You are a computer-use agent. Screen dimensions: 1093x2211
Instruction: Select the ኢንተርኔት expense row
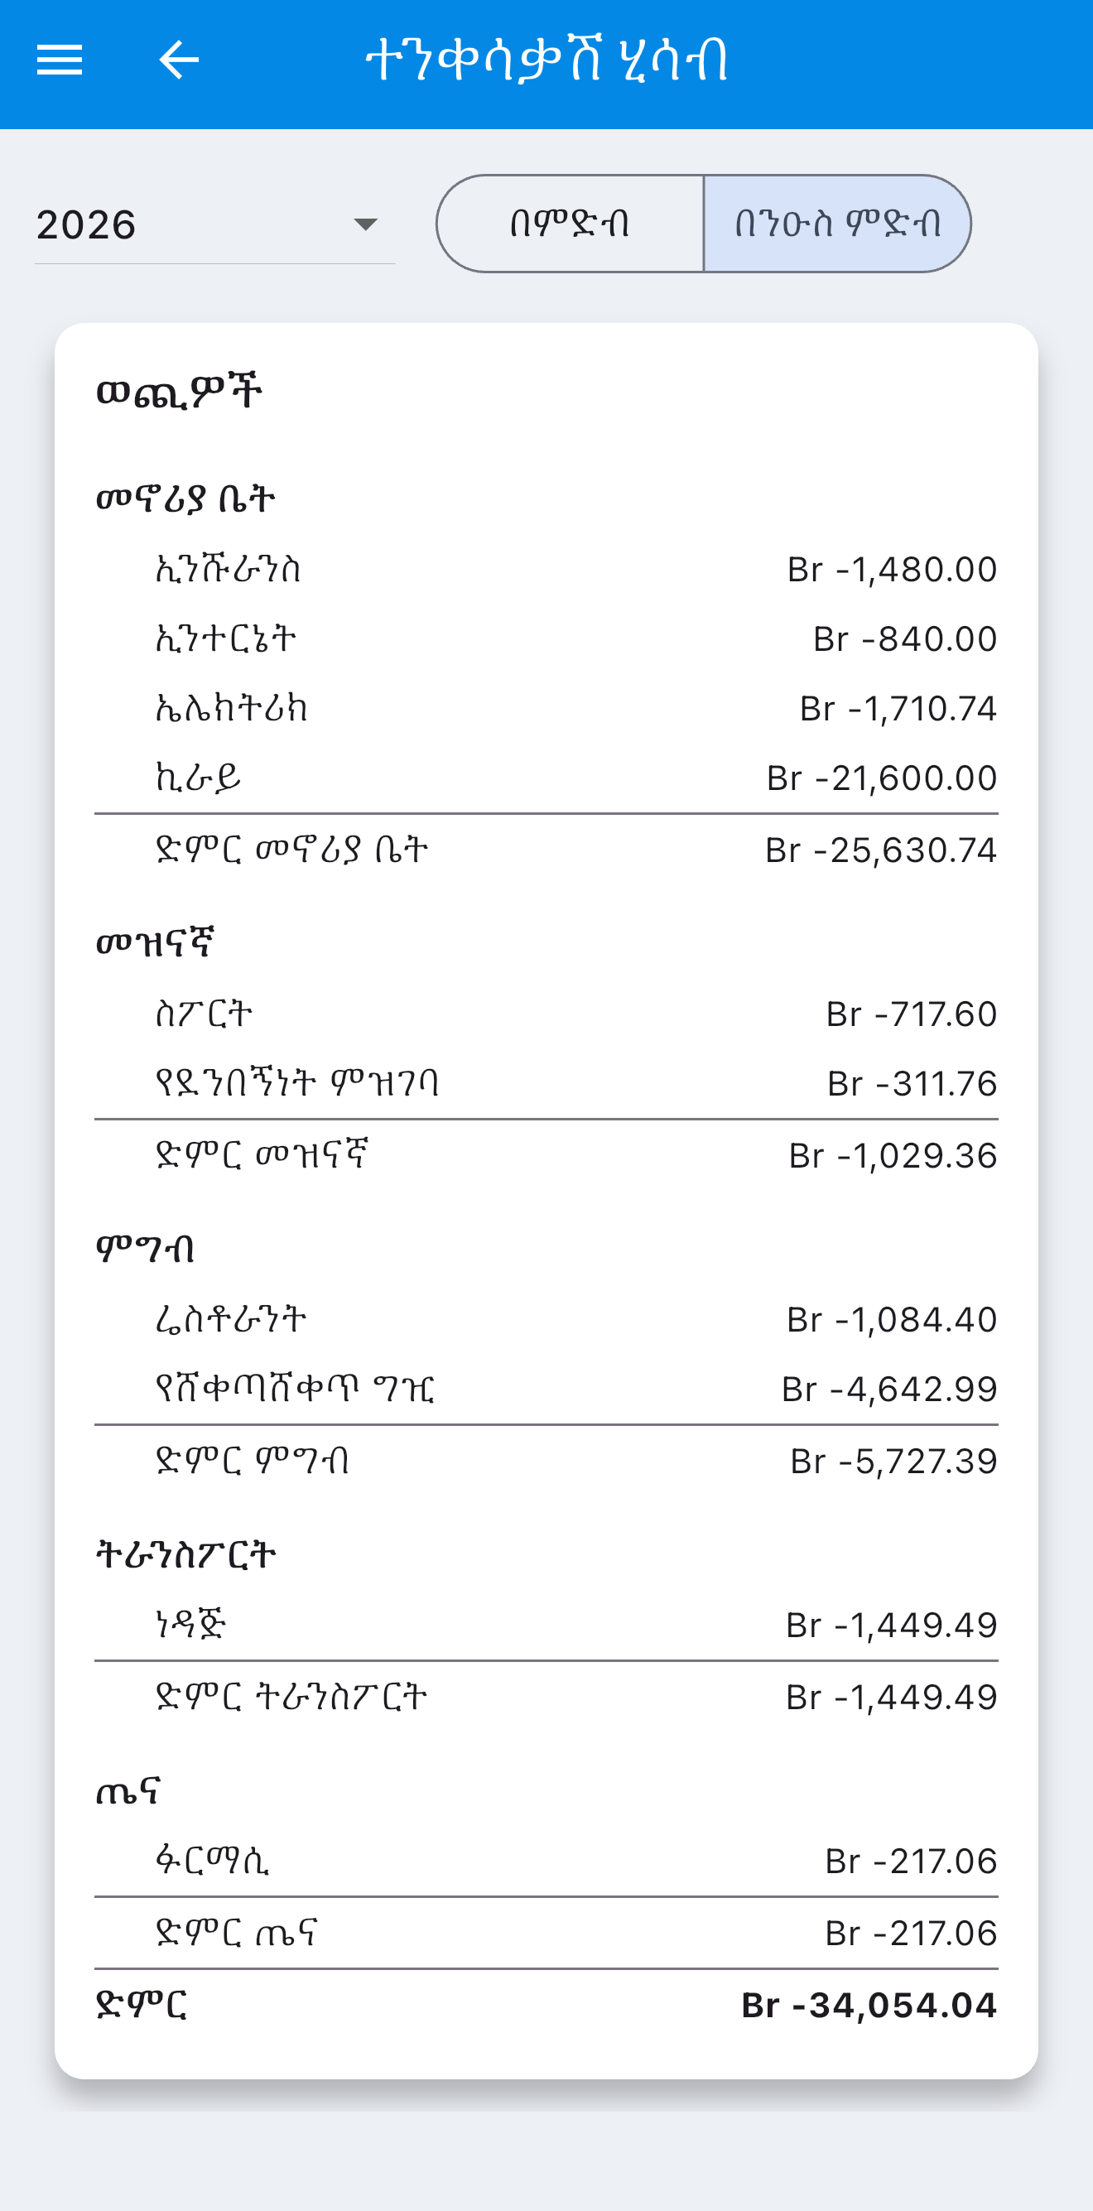click(546, 639)
